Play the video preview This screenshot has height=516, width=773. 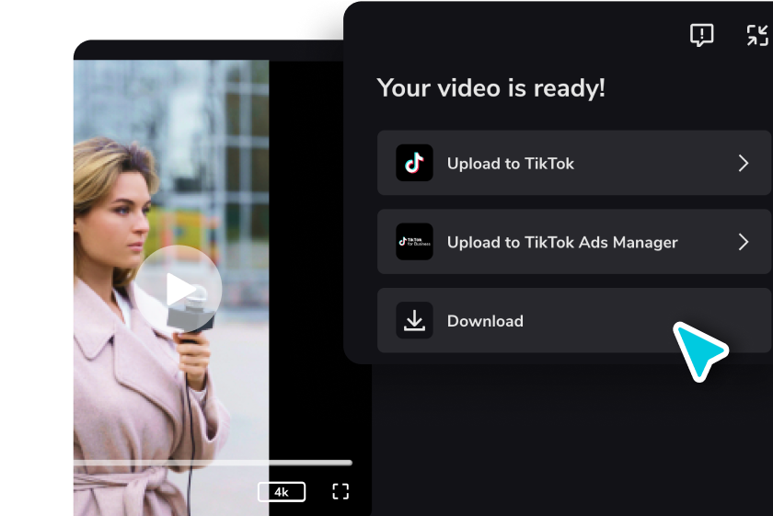tap(179, 290)
